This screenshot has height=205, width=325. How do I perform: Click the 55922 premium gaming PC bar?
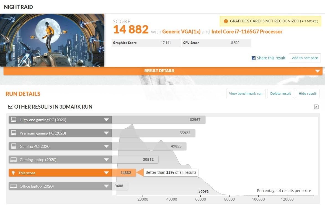click(x=153, y=133)
